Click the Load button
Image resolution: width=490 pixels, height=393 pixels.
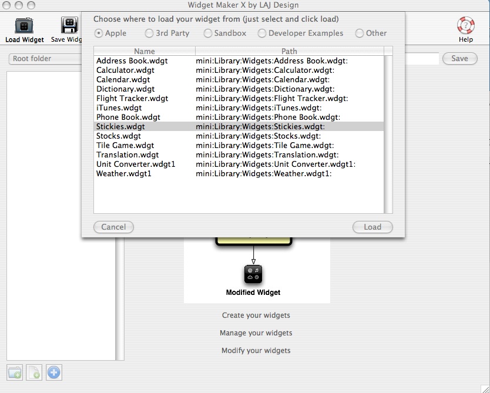coord(372,227)
